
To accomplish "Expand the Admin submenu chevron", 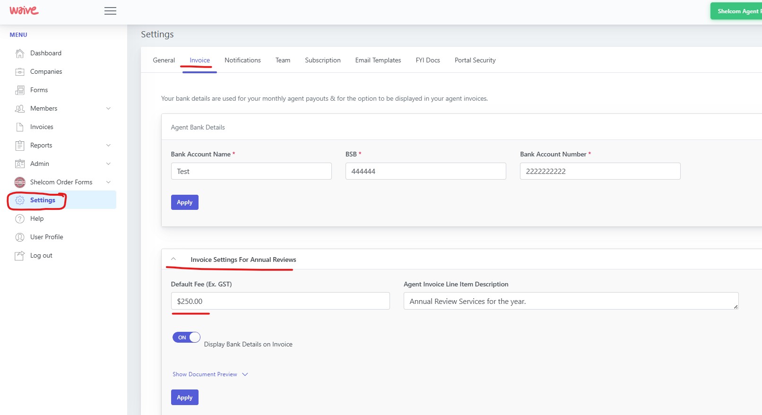I will coord(108,164).
